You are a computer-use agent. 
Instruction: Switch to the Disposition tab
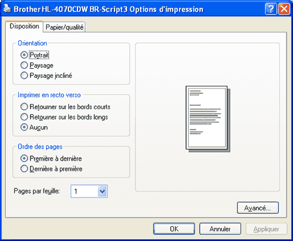pos(24,27)
